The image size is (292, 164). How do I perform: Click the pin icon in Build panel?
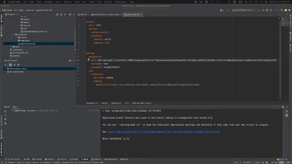pos(5,119)
